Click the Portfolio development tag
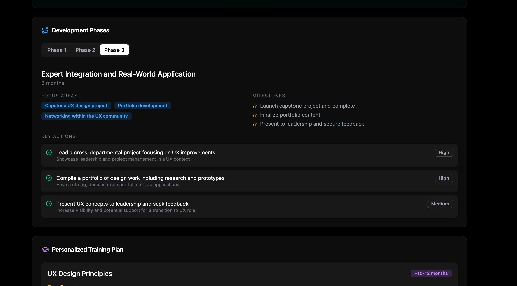The width and height of the screenshot is (517, 286). click(142, 106)
